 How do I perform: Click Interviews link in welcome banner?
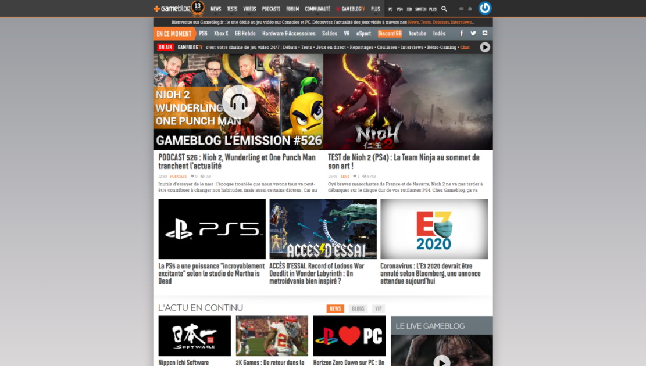pyautogui.click(x=461, y=22)
